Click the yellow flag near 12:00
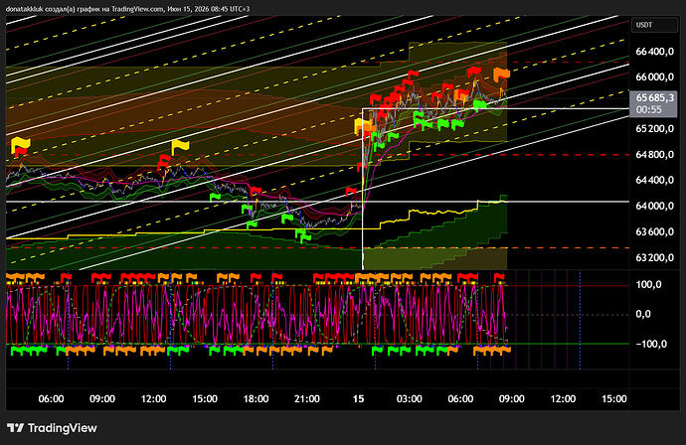Screen dimensions: 686x445 [180, 145]
